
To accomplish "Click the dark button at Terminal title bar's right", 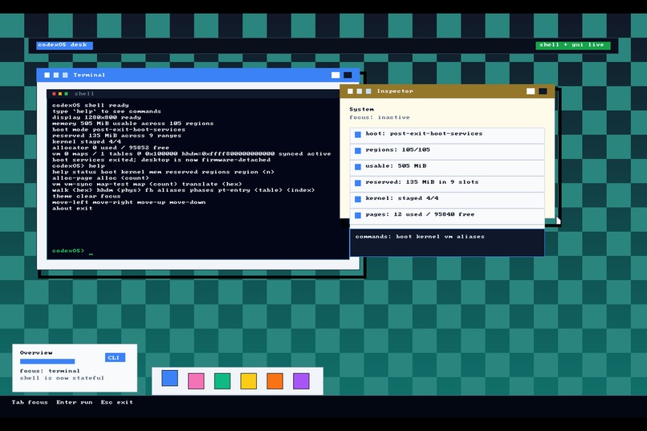I will pos(348,75).
